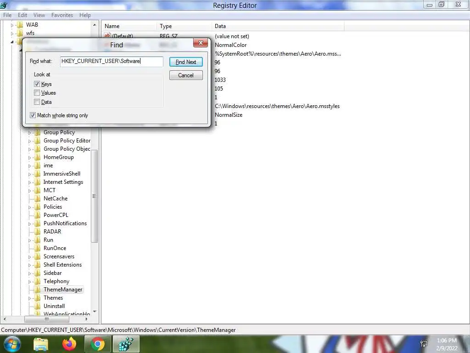The image size is (470, 353).
Task: Uncheck the Keys checkbox
Action: [x=37, y=84]
